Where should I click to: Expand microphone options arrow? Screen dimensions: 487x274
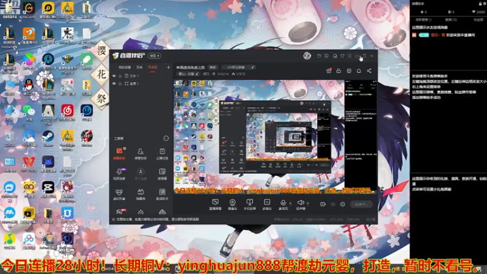coord(290,203)
